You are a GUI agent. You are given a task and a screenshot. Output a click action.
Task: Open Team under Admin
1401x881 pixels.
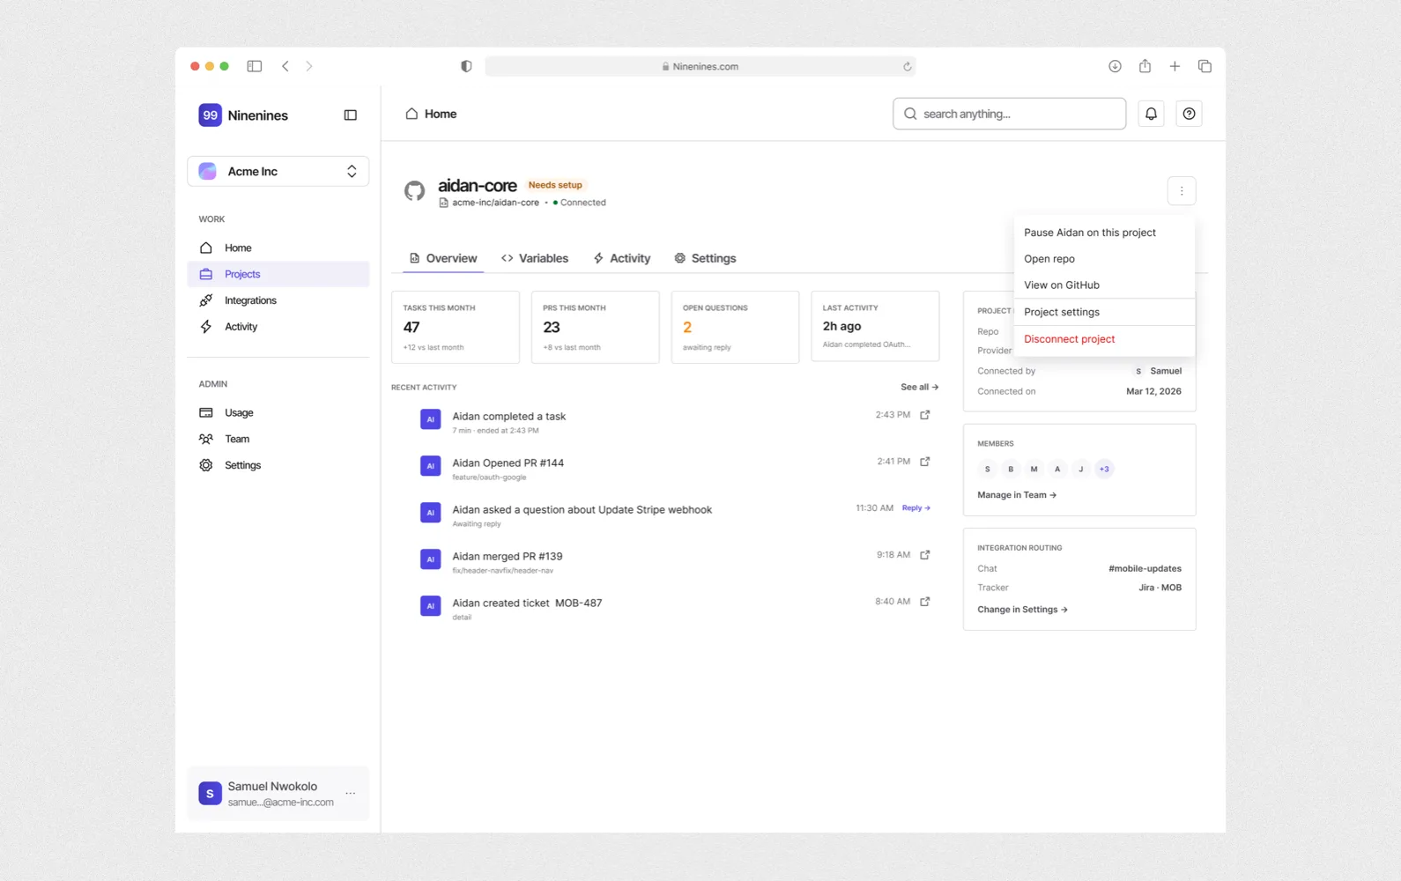coord(278,439)
